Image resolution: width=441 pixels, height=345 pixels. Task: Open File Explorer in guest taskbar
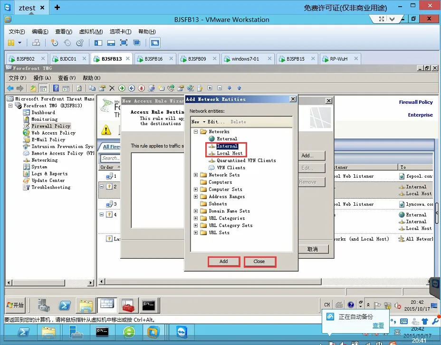point(86,305)
